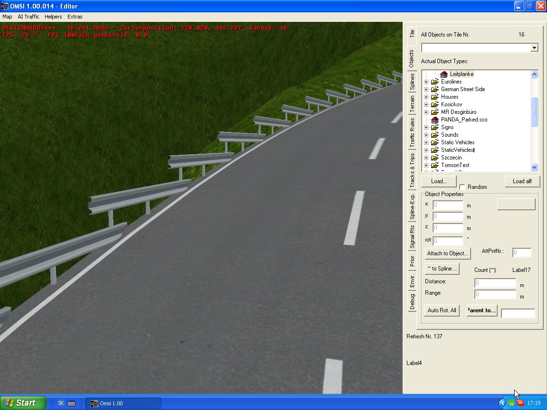Click the keyboard icon in the taskbar

72,403
